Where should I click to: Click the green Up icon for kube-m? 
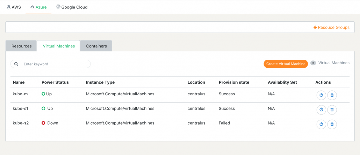(x=43, y=94)
